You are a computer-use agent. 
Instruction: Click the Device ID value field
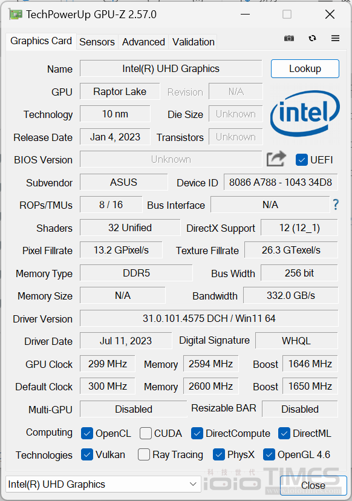pyautogui.click(x=281, y=182)
